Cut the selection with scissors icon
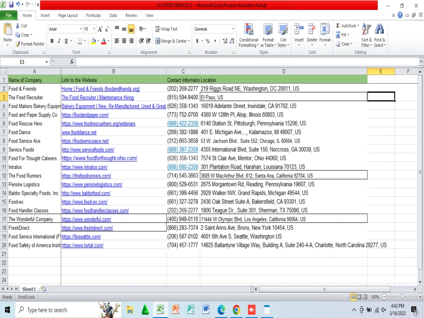This screenshot has height=318, width=424. click(18, 26)
